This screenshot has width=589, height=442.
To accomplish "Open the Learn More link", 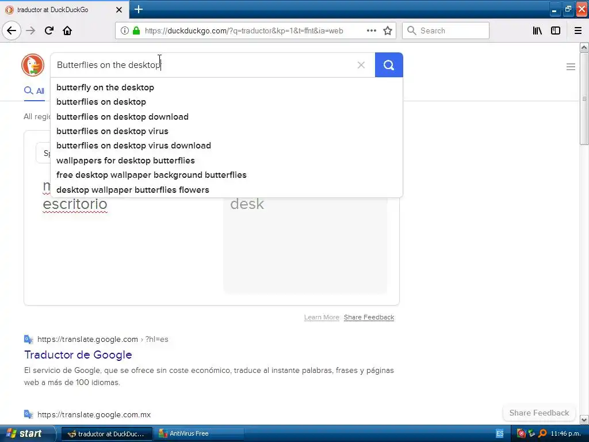I will pyautogui.click(x=322, y=317).
